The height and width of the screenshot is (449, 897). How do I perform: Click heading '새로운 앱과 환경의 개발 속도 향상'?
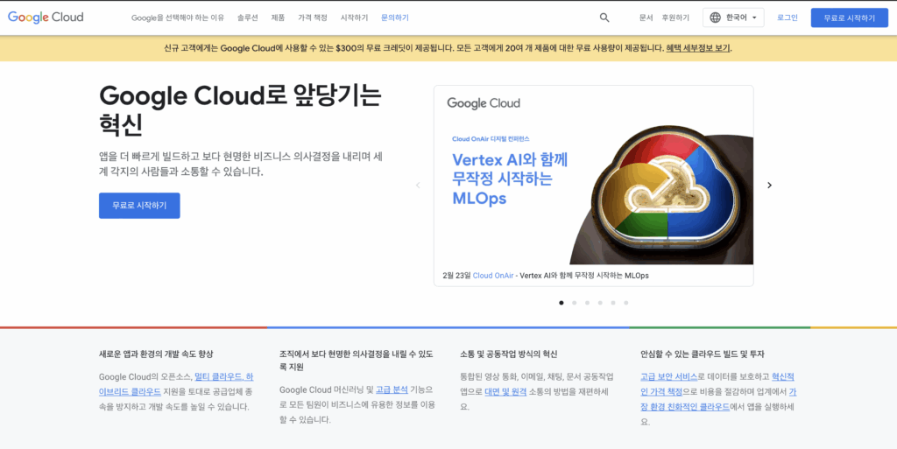click(x=156, y=354)
